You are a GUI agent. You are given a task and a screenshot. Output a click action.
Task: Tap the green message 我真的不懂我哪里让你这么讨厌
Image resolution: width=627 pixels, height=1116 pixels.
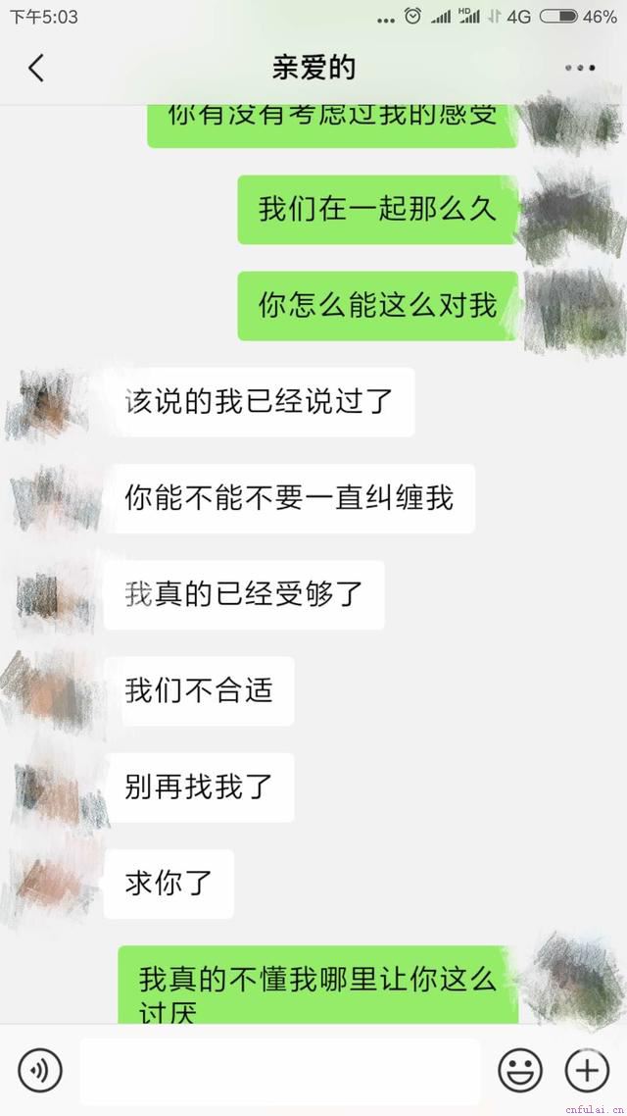point(317,985)
